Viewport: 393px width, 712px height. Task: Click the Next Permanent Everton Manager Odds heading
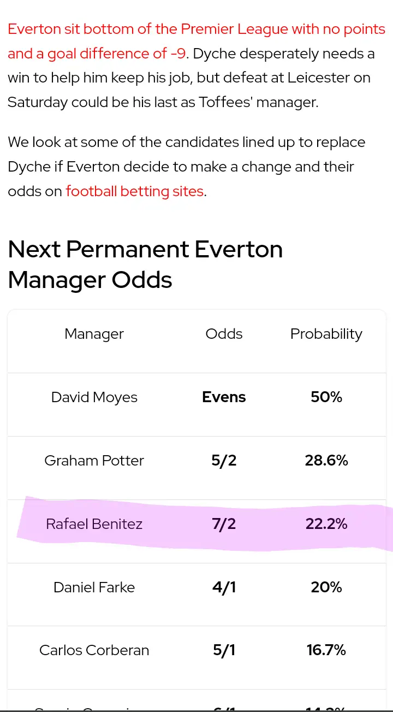(x=145, y=264)
